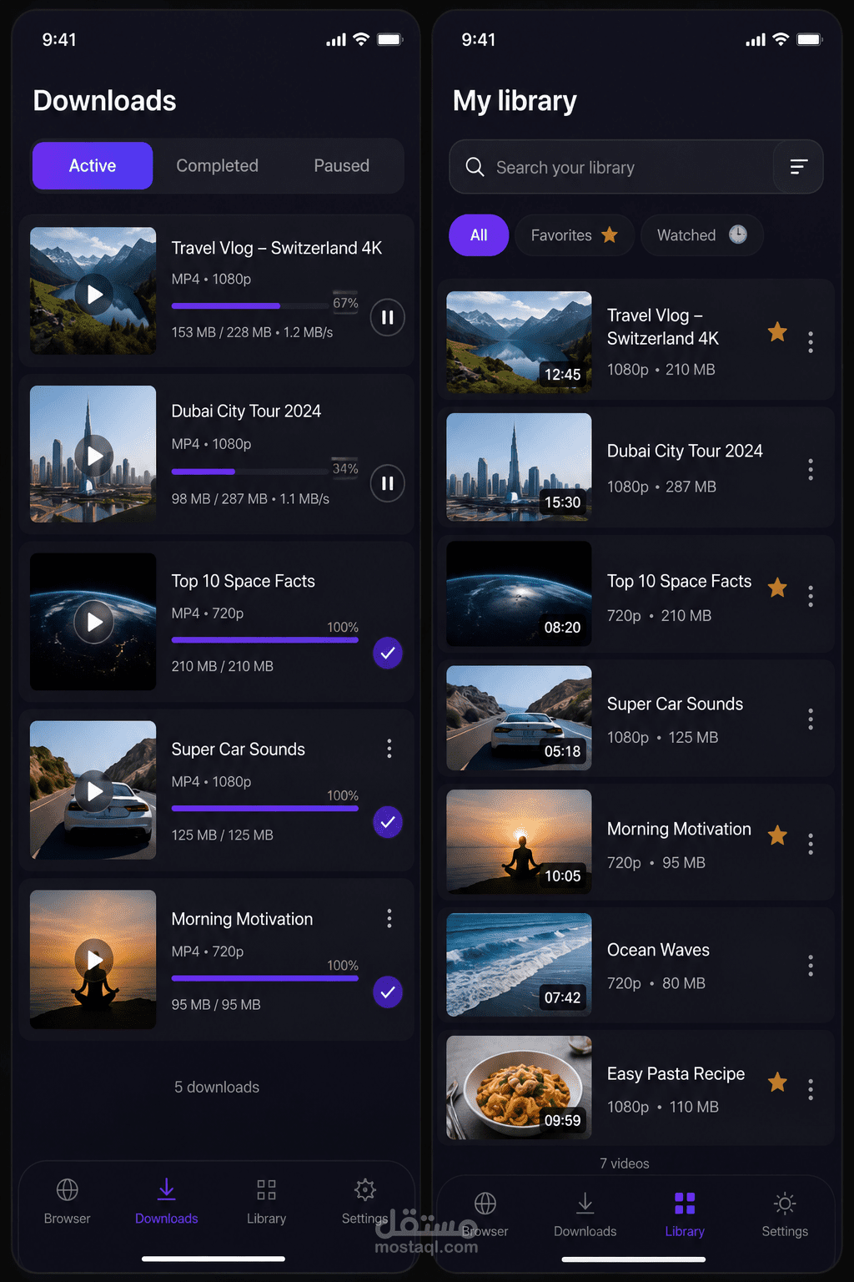Screen dimensions: 854x1282
Task: Expand the more options for Dubai City Tour 2024 in the library
Action: pos(811,469)
